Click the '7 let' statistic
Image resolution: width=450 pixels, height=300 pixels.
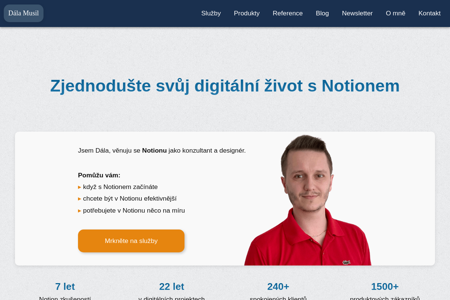tap(65, 286)
